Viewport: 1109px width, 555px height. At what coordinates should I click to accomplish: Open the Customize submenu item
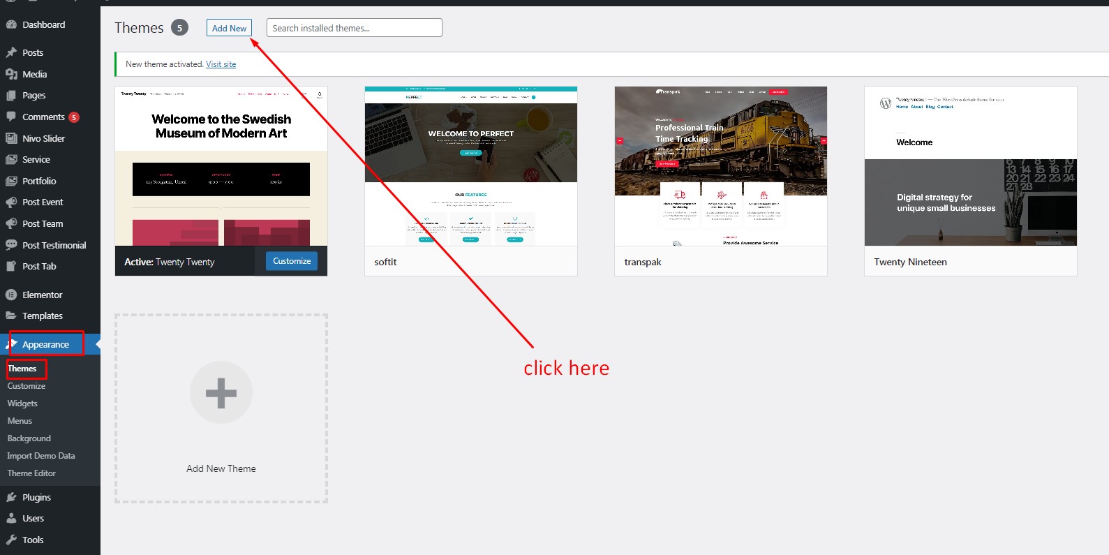pos(27,386)
